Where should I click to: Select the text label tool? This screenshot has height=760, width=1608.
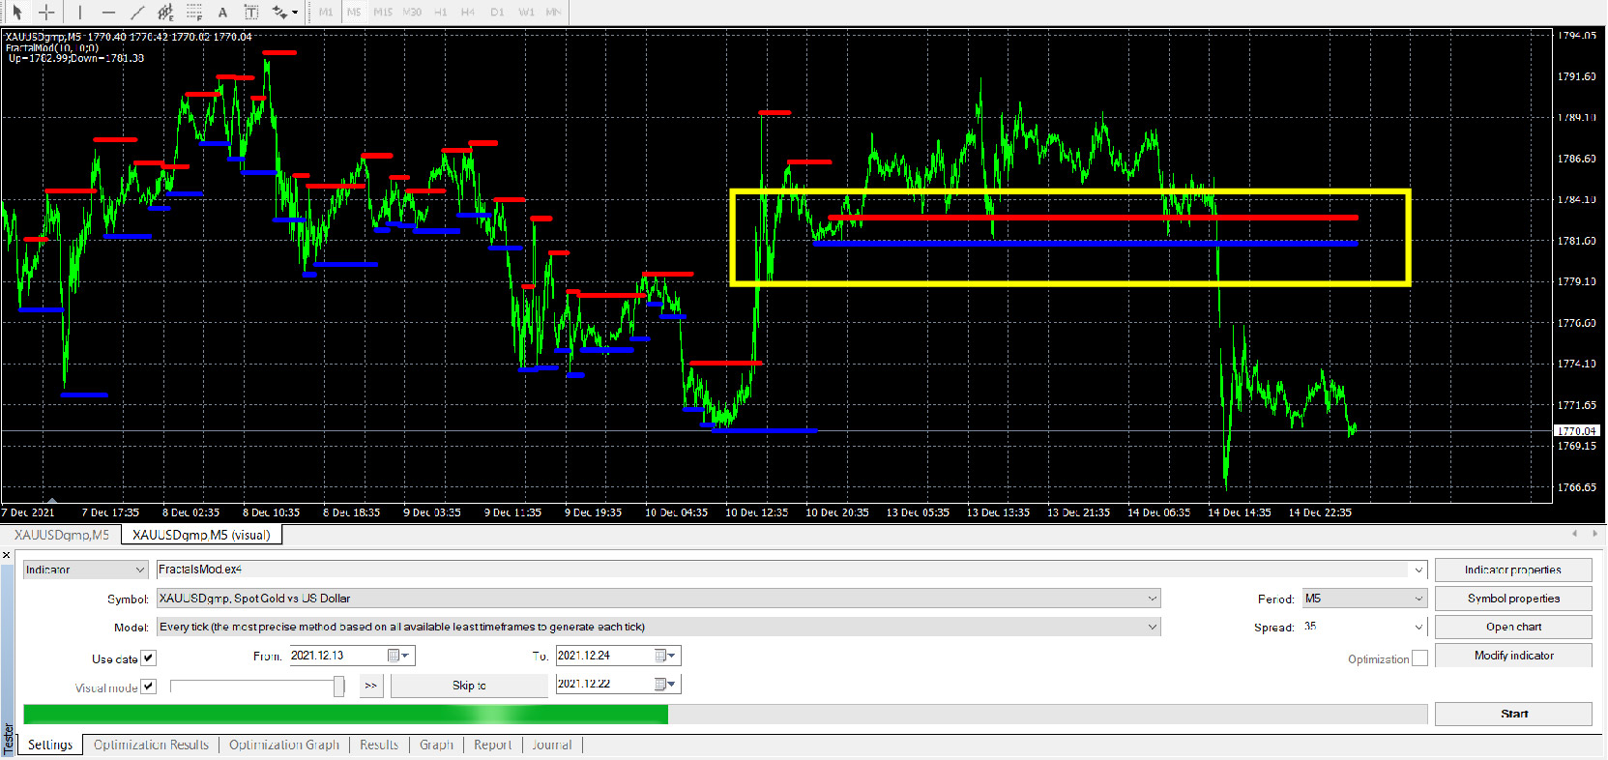(x=251, y=13)
